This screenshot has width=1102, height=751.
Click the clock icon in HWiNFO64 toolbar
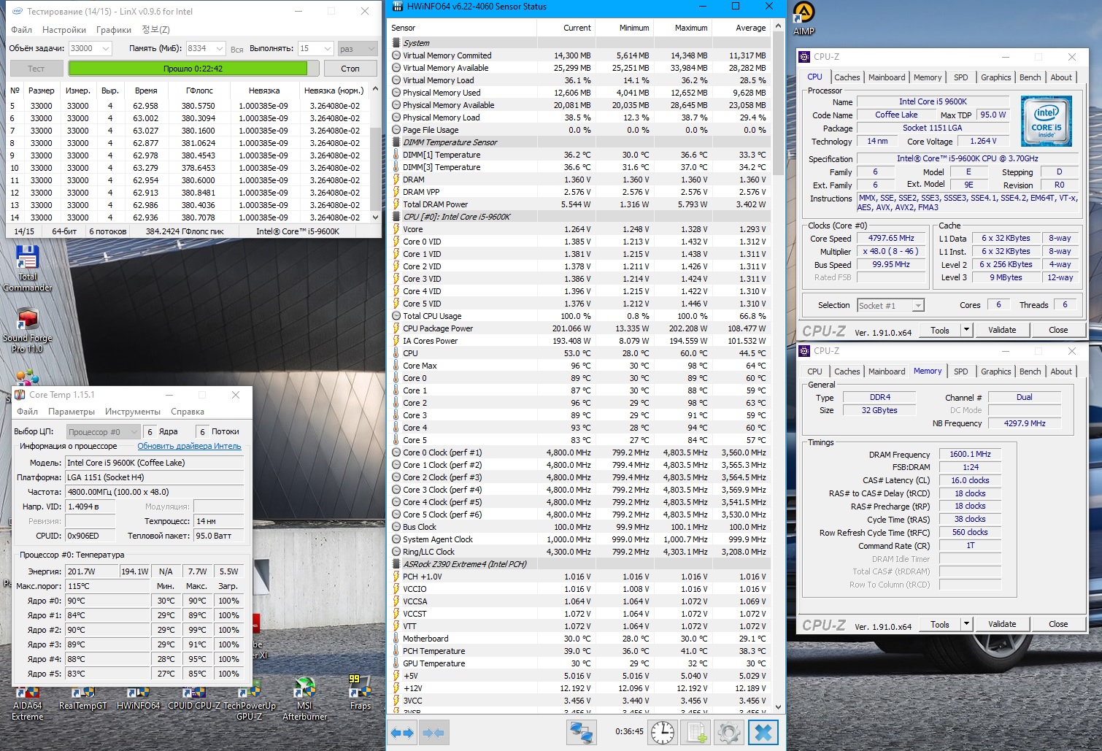click(x=663, y=732)
